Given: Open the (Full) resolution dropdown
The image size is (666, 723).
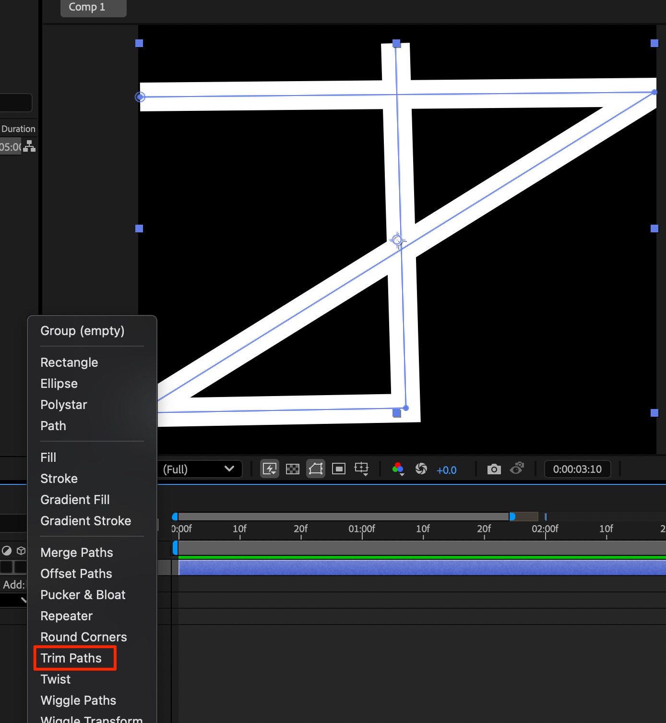Looking at the screenshot, I should click(199, 469).
